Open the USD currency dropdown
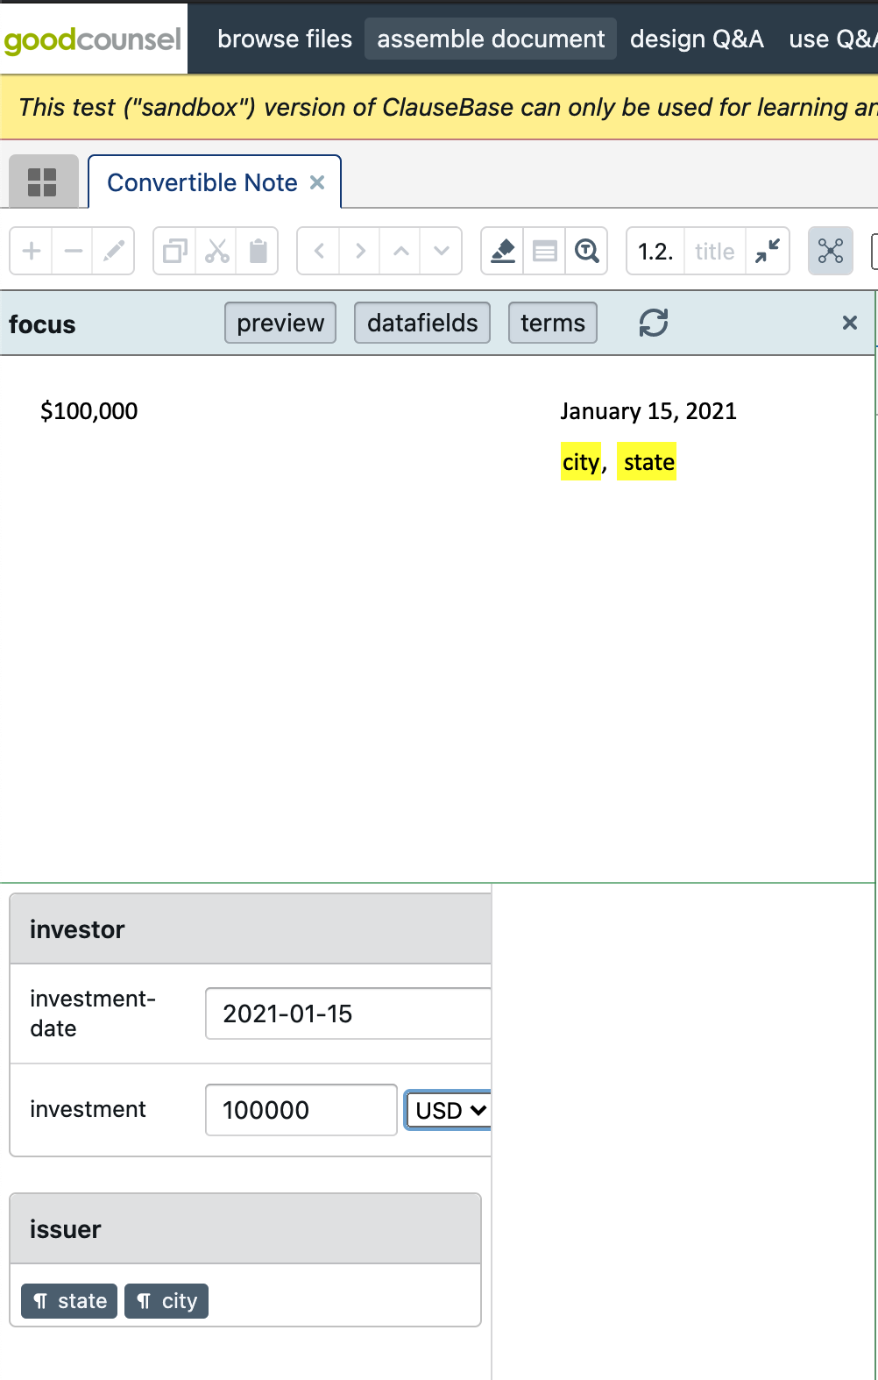878x1380 pixels. point(448,1110)
